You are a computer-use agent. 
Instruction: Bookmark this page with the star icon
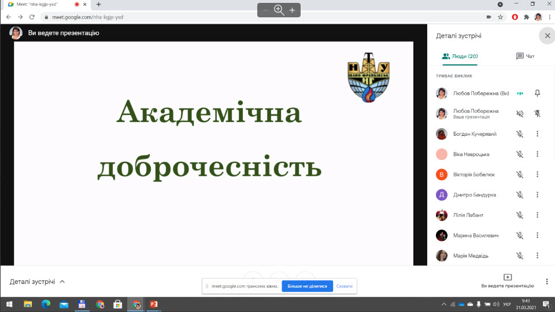coord(501,17)
